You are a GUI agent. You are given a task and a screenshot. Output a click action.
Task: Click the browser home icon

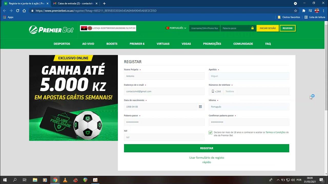coord(24,11)
